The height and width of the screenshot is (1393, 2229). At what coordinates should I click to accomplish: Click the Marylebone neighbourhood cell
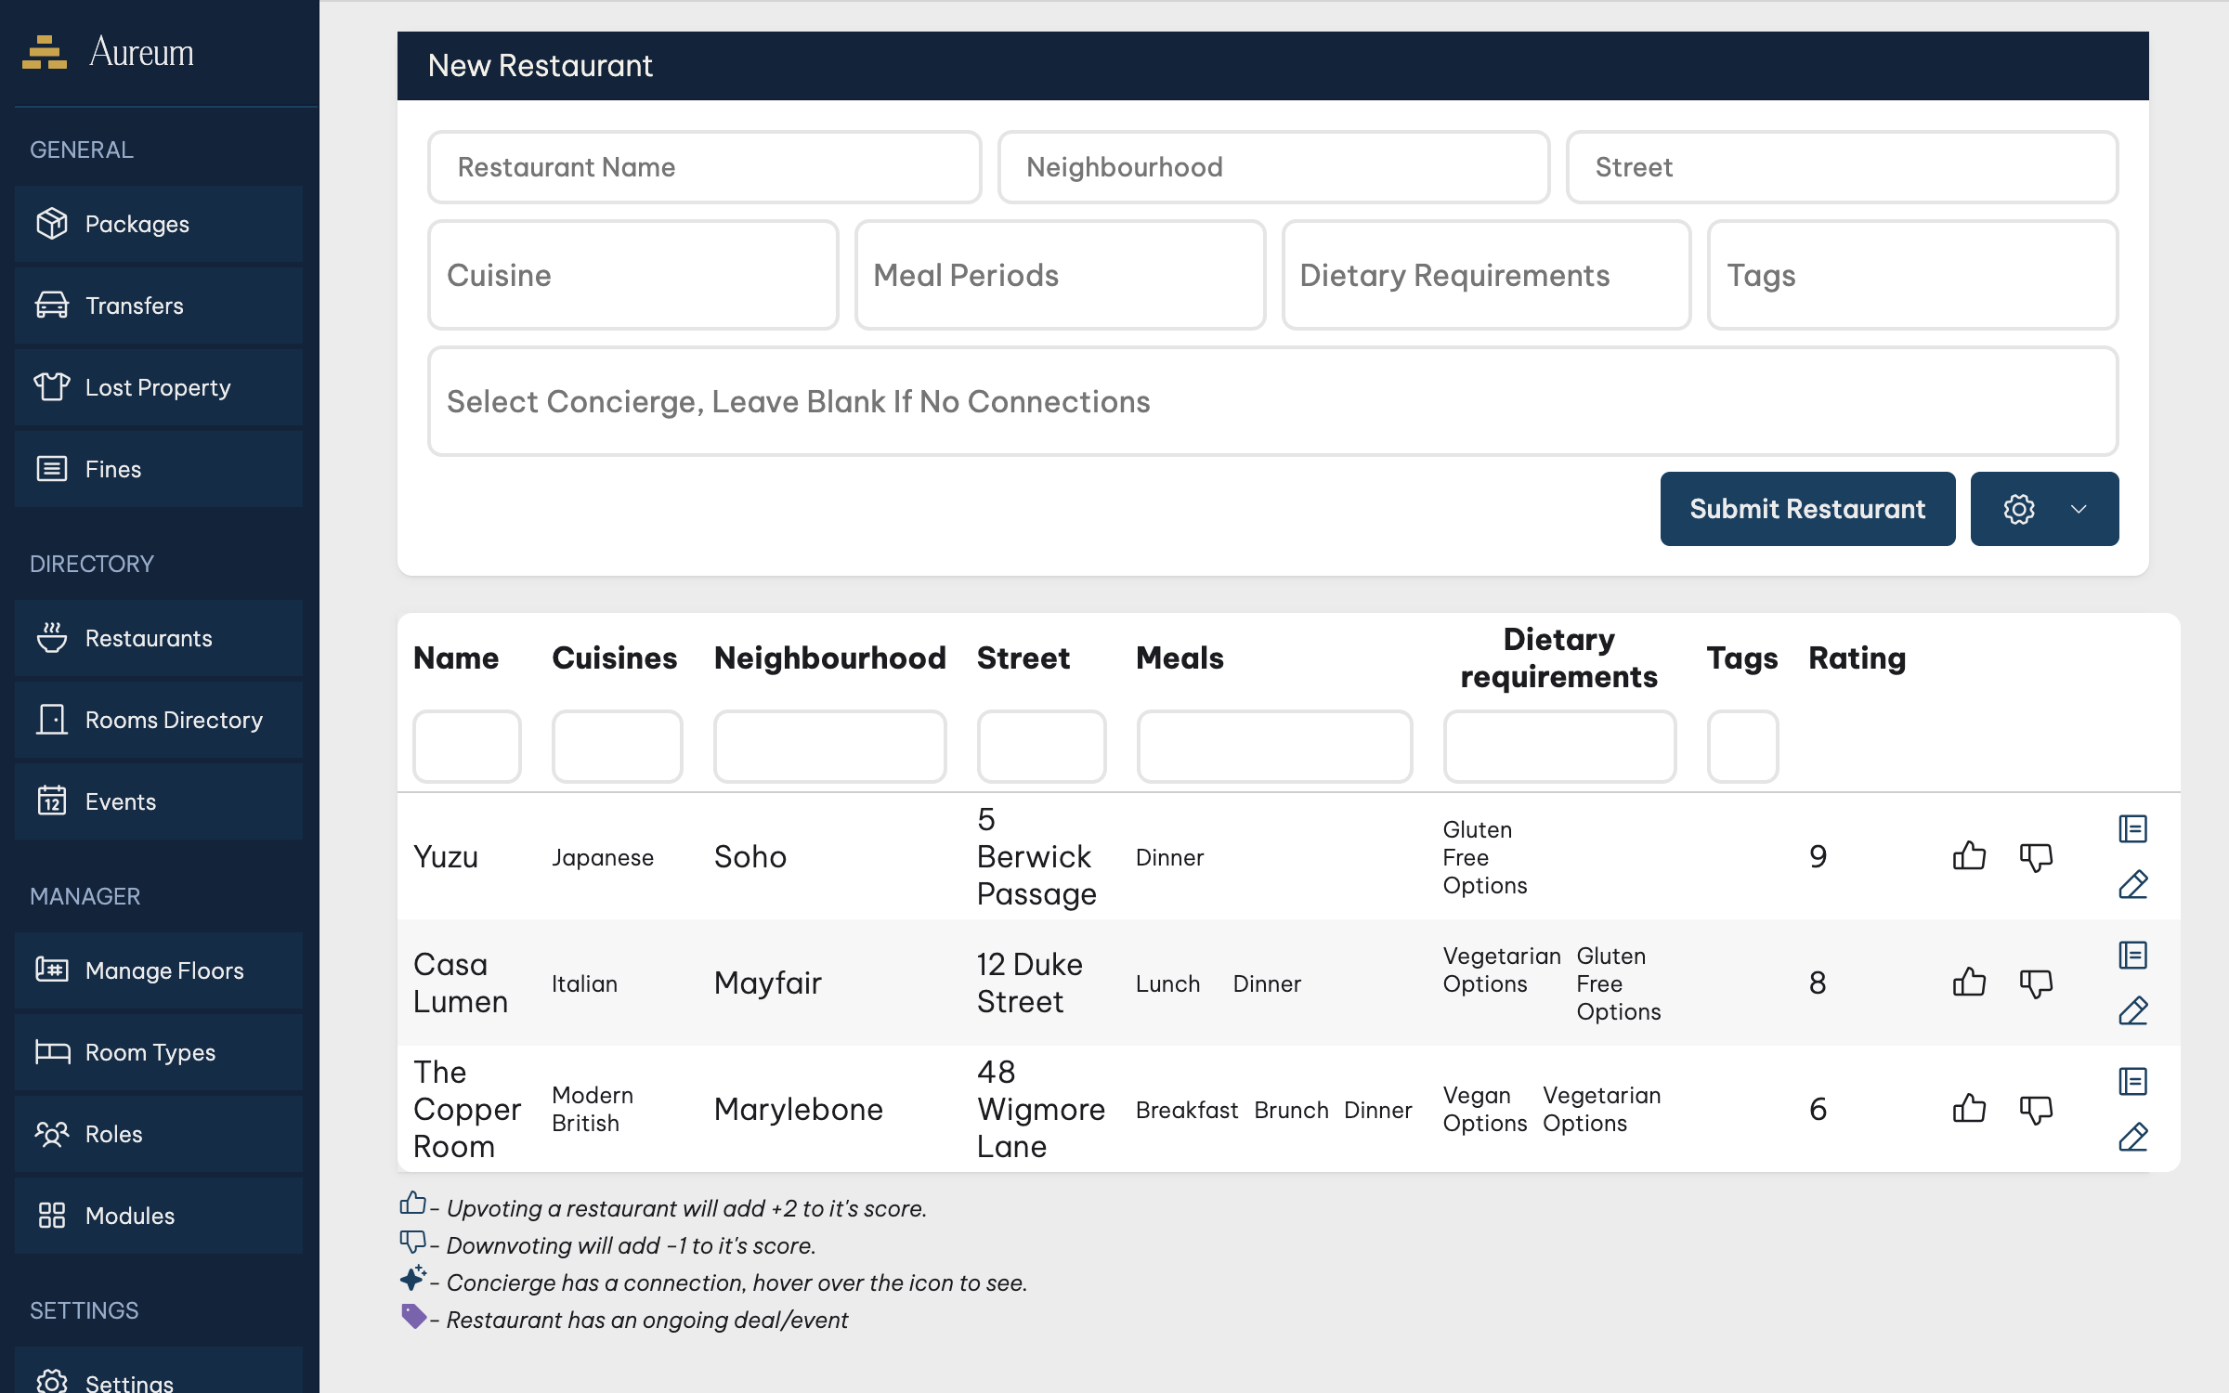[799, 1109]
